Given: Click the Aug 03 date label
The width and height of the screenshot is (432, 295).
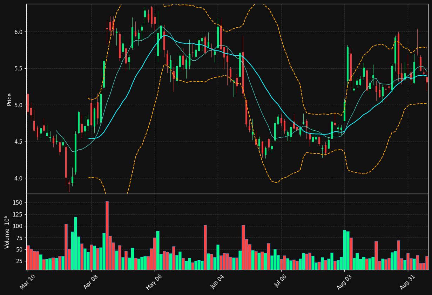Looking at the screenshot, I should click(344, 281).
